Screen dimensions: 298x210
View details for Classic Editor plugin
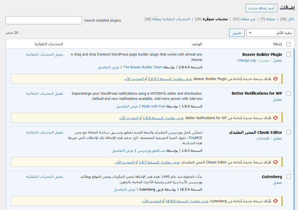123,151
